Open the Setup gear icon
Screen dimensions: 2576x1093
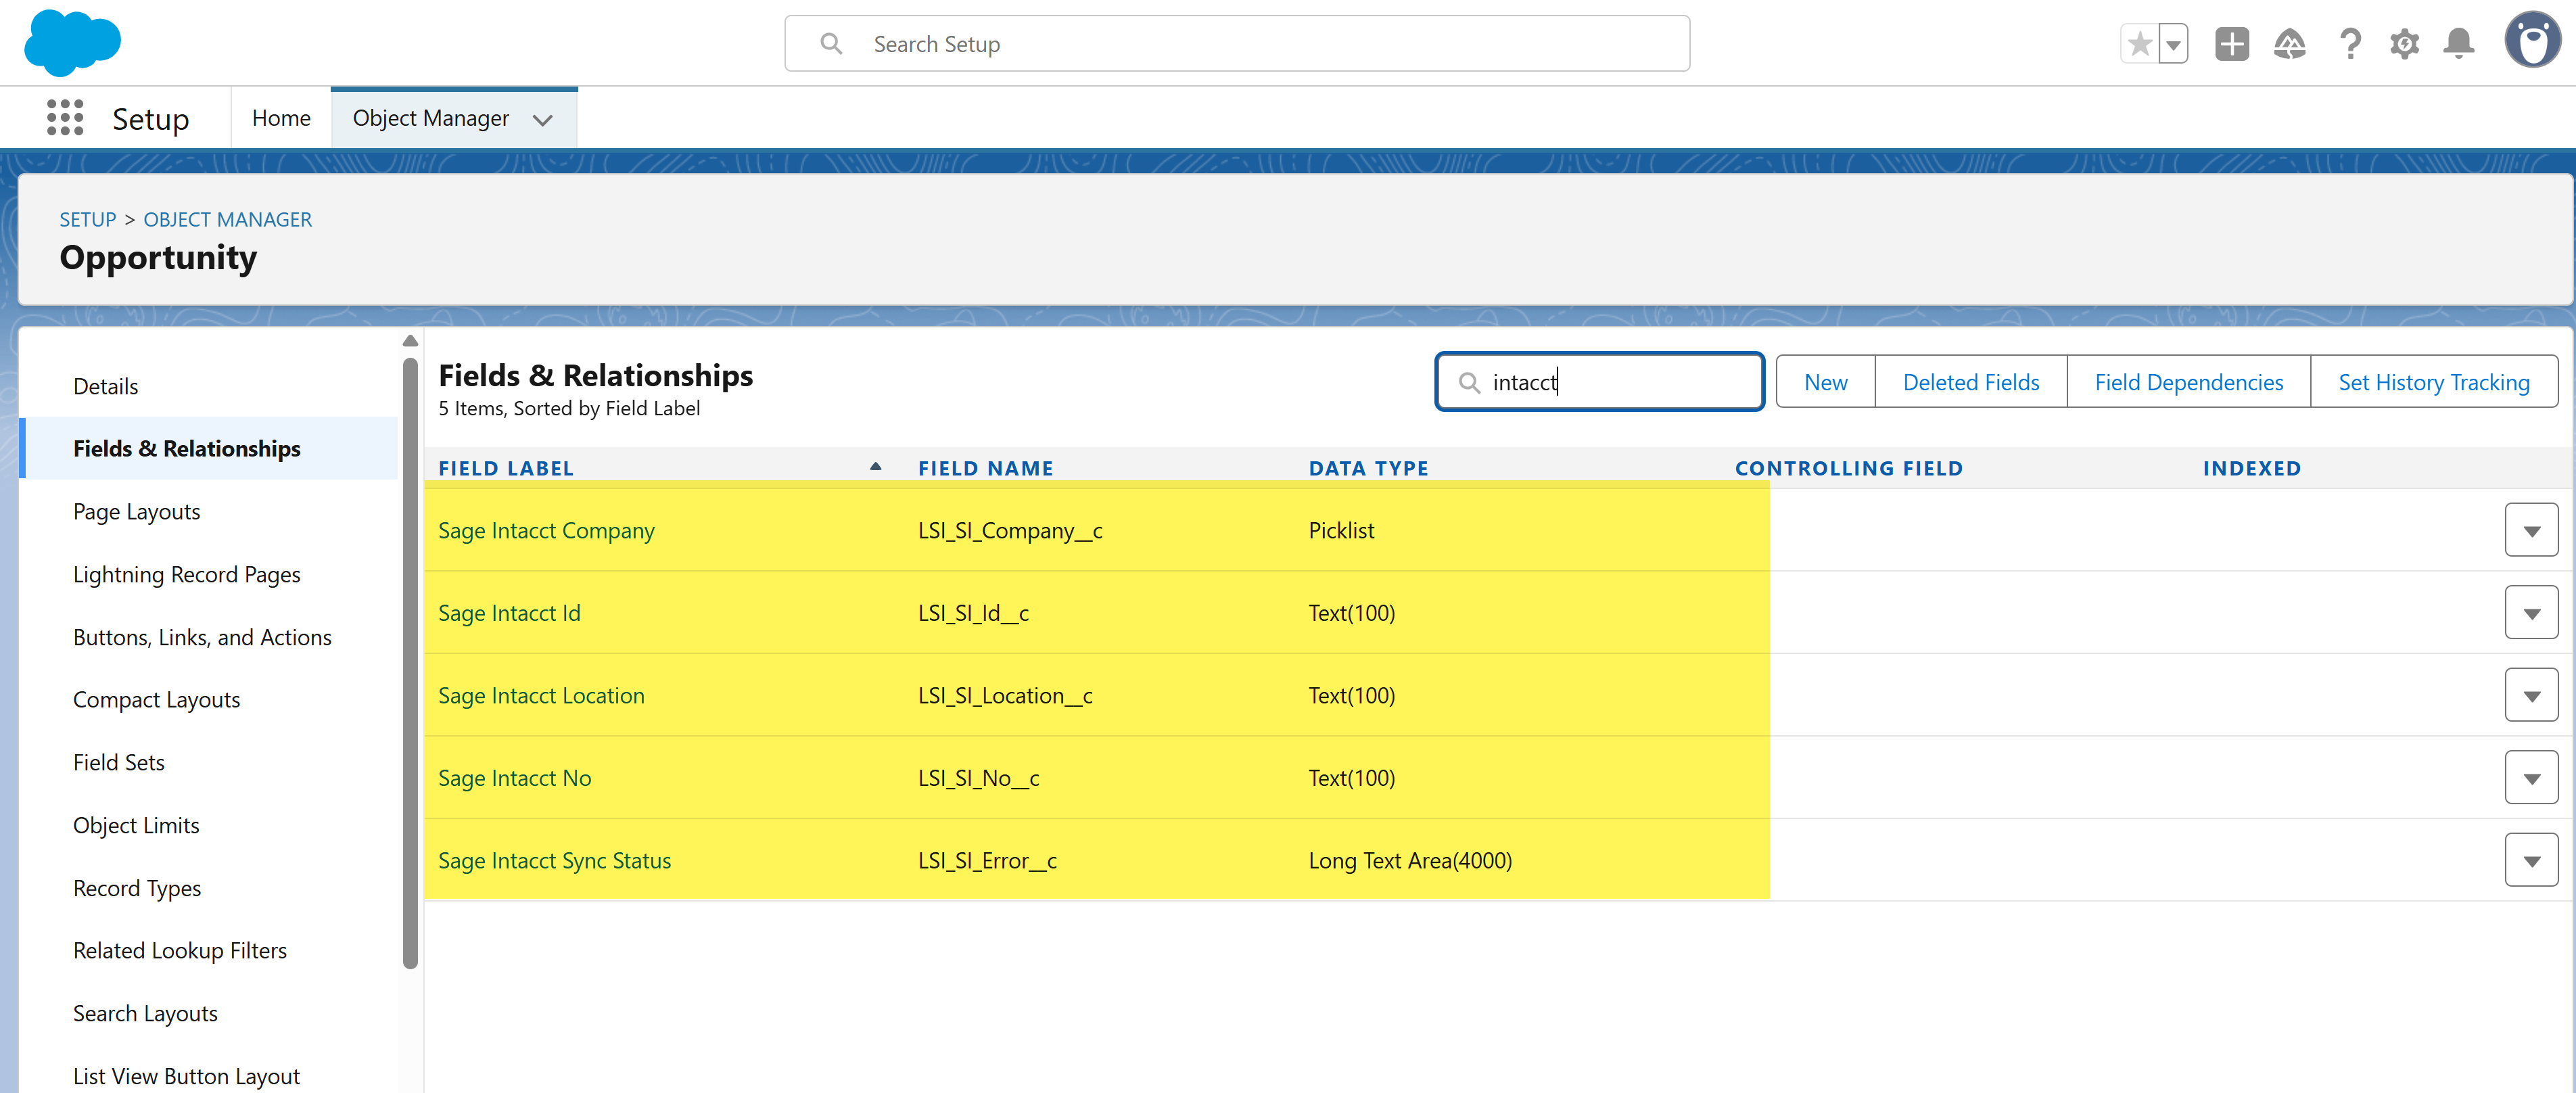coord(2405,44)
